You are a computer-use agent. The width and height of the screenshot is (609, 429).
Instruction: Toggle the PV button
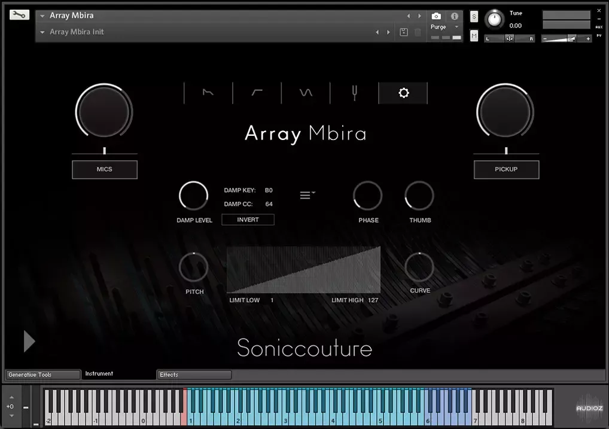pyautogui.click(x=598, y=35)
